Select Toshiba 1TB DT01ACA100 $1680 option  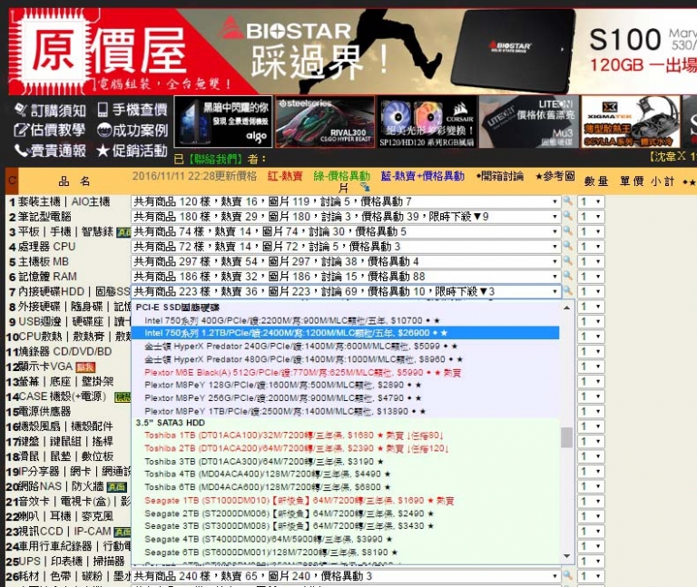click(345, 435)
